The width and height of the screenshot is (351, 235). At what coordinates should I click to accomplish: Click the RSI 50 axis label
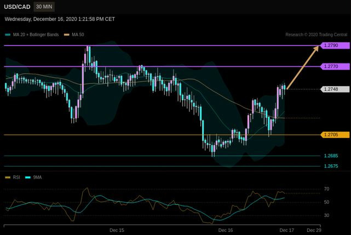tap(326, 202)
